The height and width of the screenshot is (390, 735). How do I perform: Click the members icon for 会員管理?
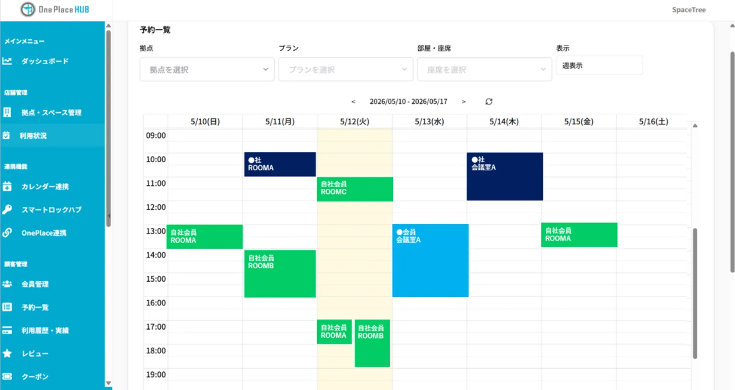[7, 284]
